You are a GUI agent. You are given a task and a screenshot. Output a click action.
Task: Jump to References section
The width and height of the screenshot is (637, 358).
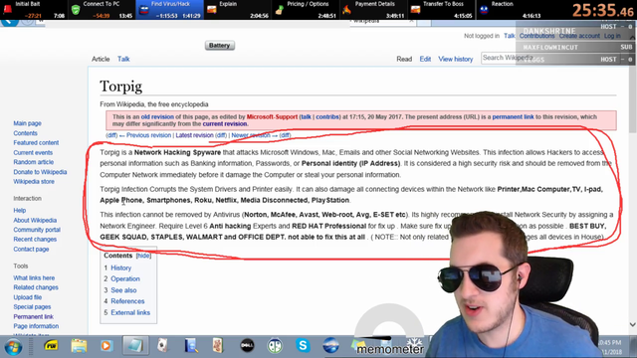[x=127, y=301]
